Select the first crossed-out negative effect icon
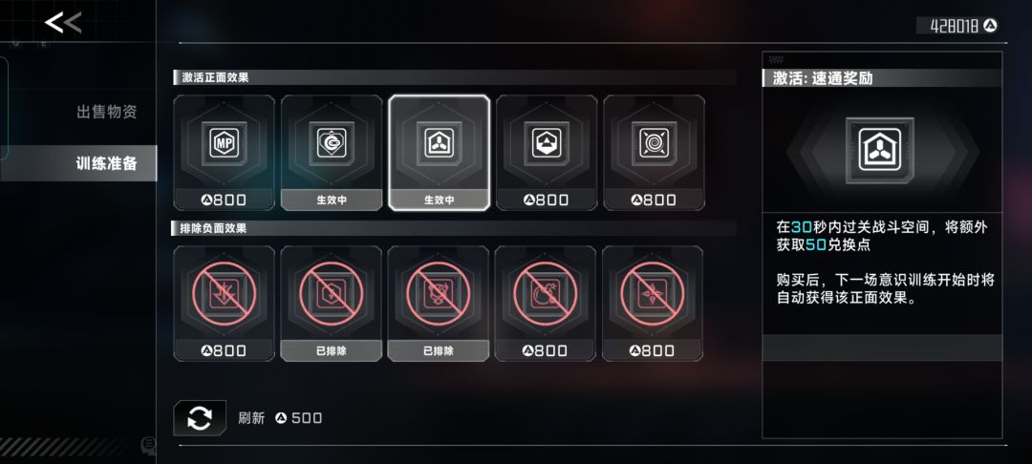1032x464 pixels. 224,294
